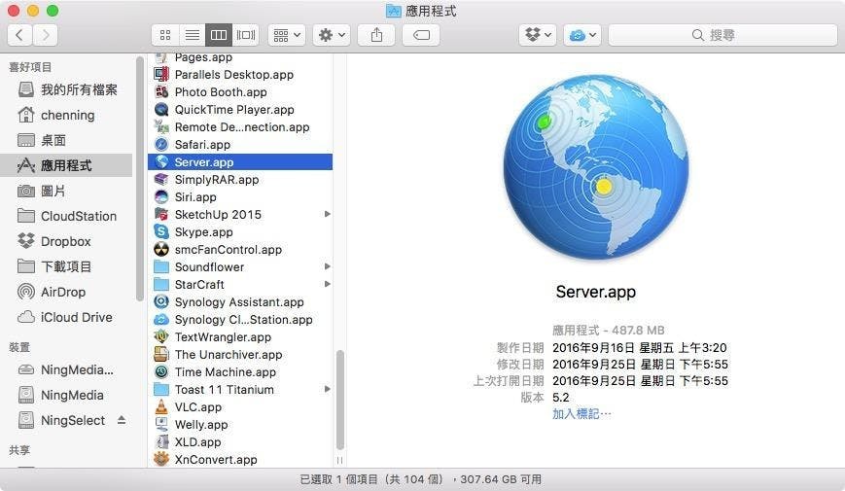This screenshot has height=491, width=845.
Task: Click the Synology Assistant.app icon
Action: 161,301
